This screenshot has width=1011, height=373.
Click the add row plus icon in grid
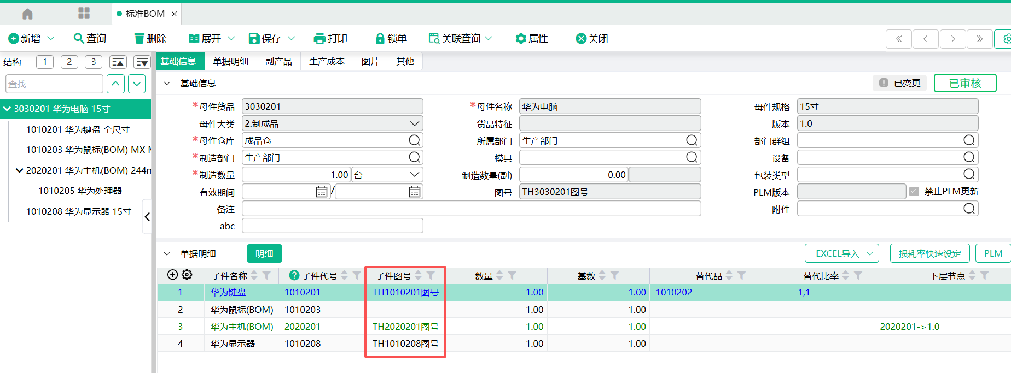click(172, 275)
